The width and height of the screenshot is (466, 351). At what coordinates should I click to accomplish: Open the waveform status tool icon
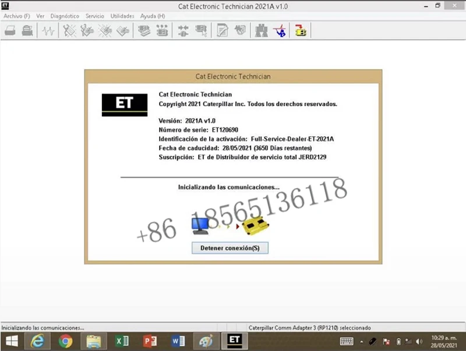point(48,31)
